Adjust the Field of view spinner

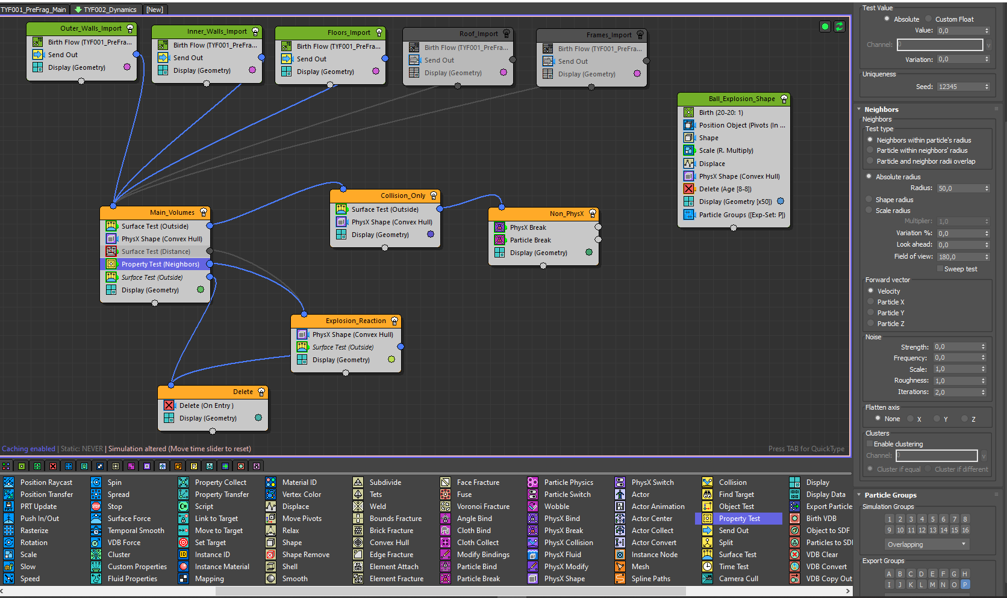[x=987, y=257]
